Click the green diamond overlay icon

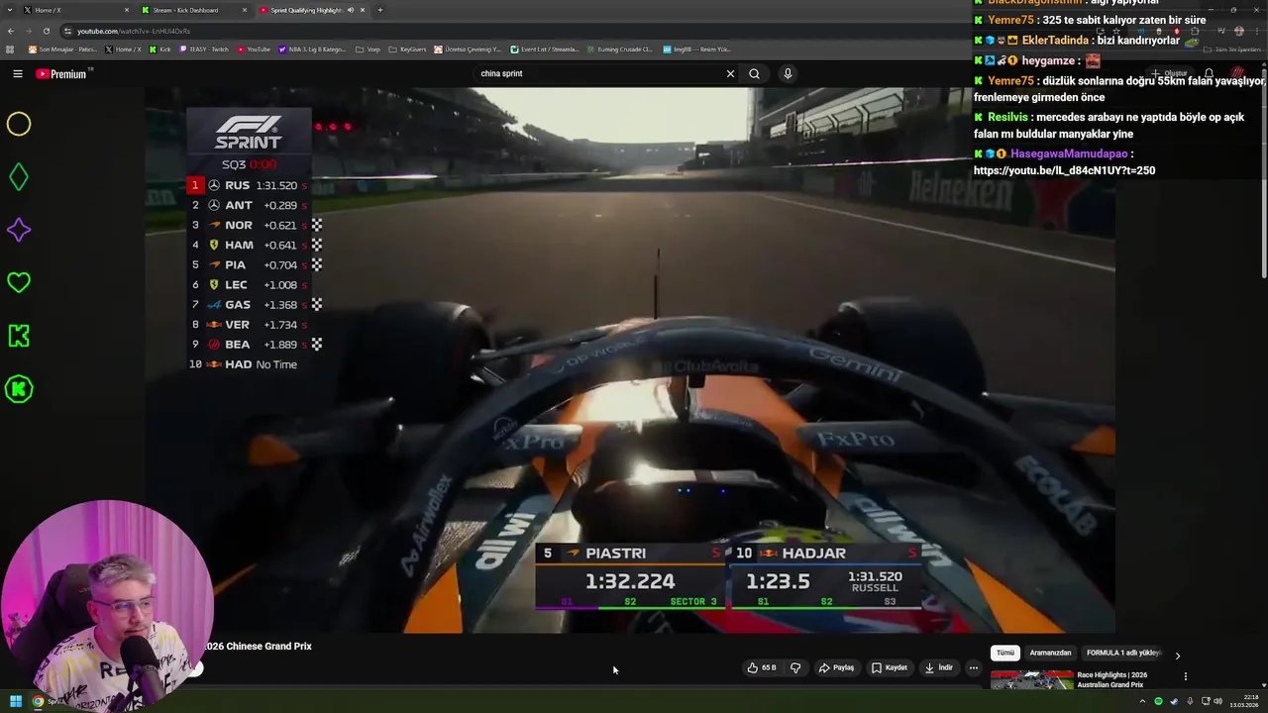click(19, 177)
